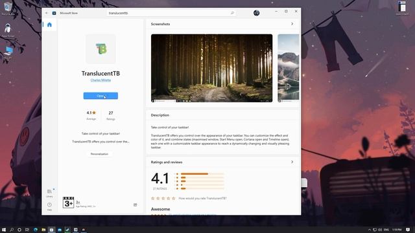
Task: Click the Microsoft Store taskbar icon
Action: click(x=52, y=230)
